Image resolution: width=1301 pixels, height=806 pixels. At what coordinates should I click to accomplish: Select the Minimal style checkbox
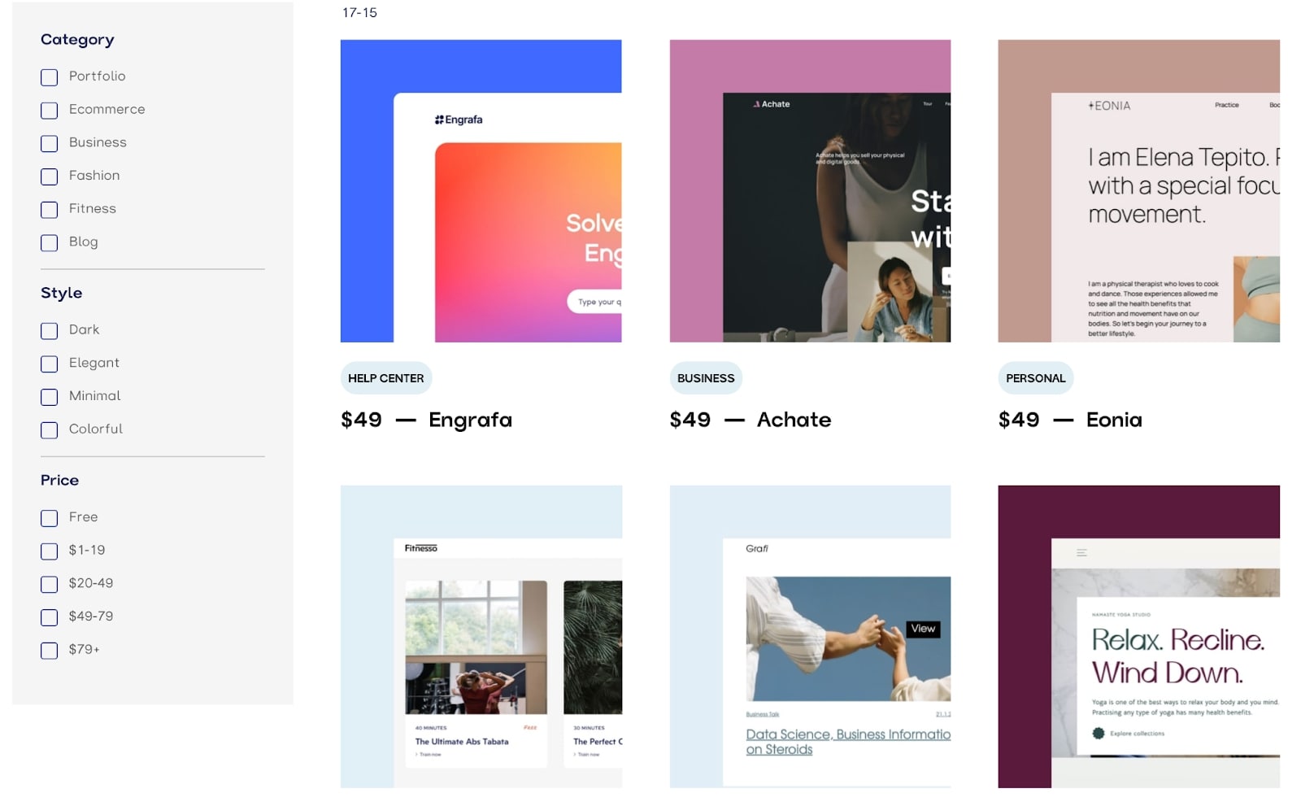[x=50, y=397]
